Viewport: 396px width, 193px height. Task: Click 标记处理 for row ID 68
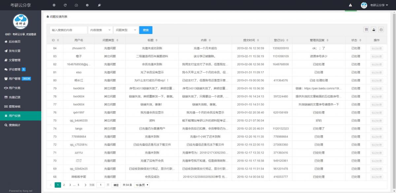(377, 177)
